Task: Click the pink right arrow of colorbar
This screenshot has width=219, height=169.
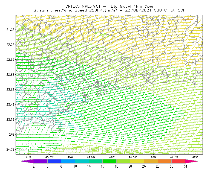Action: point(192,161)
